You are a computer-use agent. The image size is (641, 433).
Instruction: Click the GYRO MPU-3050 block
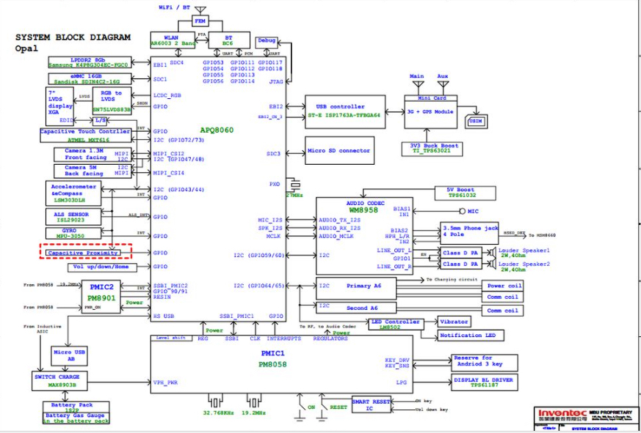click(73, 234)
